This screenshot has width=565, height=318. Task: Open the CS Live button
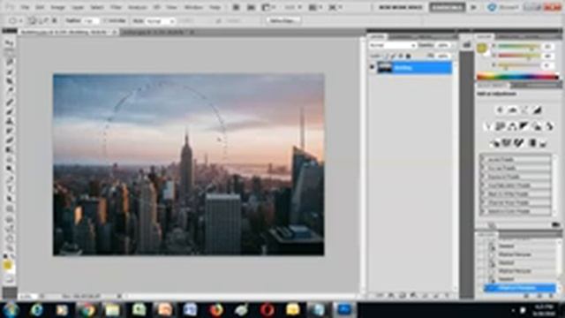click(503, 7)
